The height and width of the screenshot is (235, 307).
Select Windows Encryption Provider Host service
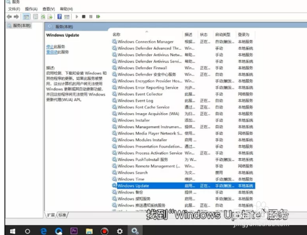click(183, 81)
